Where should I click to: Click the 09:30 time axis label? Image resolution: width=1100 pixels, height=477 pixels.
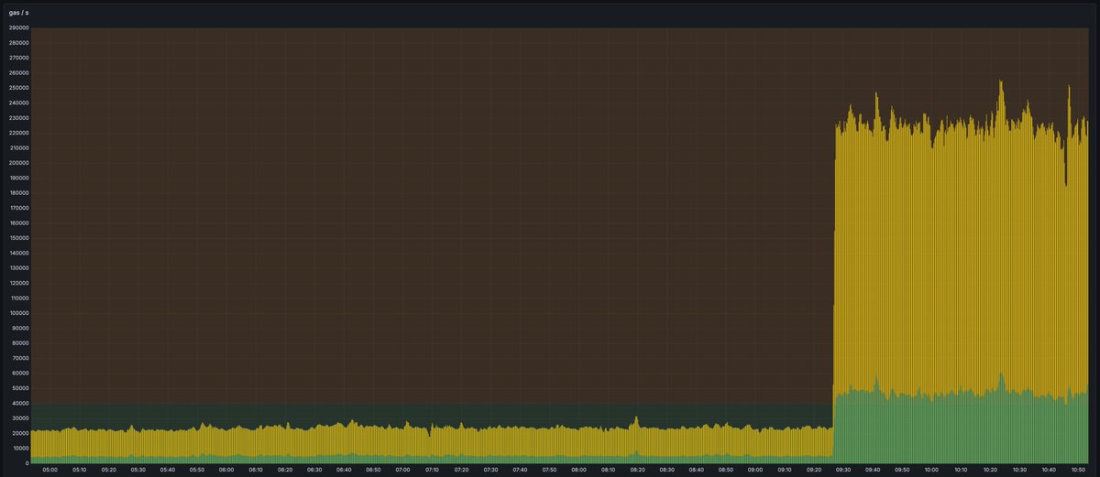pos(843,470)
